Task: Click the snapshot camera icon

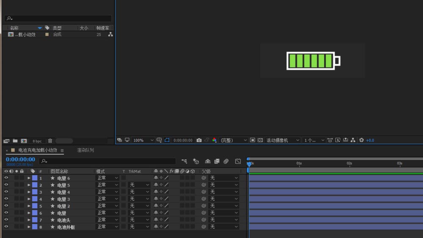Action: tap(199, 140)
